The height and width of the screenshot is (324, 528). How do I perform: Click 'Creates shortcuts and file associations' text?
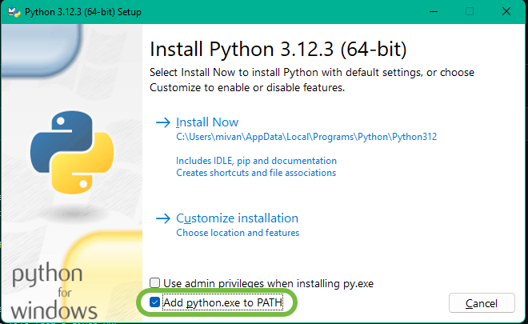click(x=256, y=173)
